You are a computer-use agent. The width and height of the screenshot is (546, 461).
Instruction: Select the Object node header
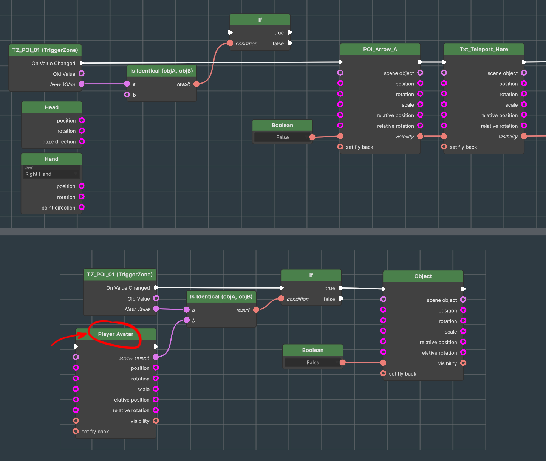423,276
